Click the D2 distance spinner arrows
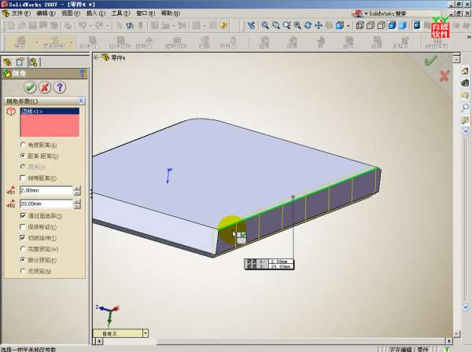This screenshot has height=352, width=472. click(77, 203)
